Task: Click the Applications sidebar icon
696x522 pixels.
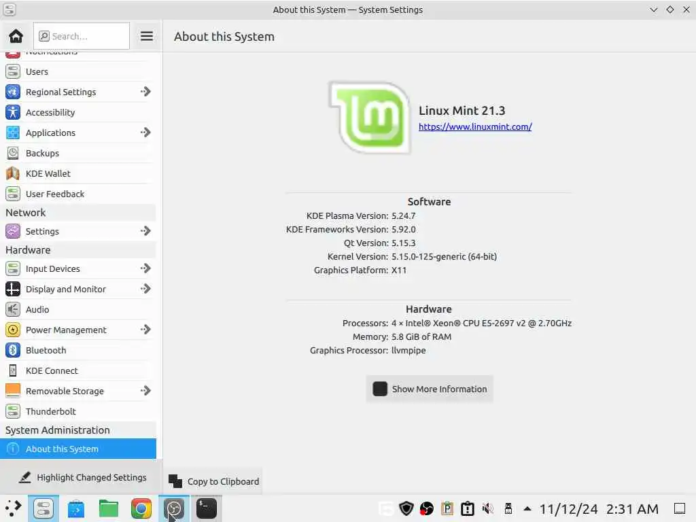Action: click(x=13, y=133)
